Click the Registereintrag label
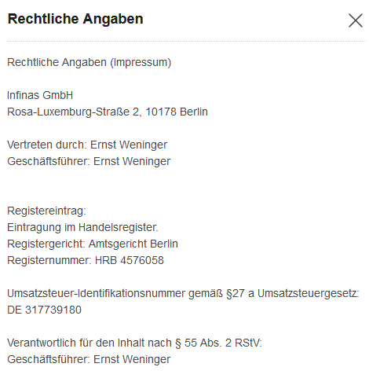This screenshot has height=378, width=369. (46, 211)
